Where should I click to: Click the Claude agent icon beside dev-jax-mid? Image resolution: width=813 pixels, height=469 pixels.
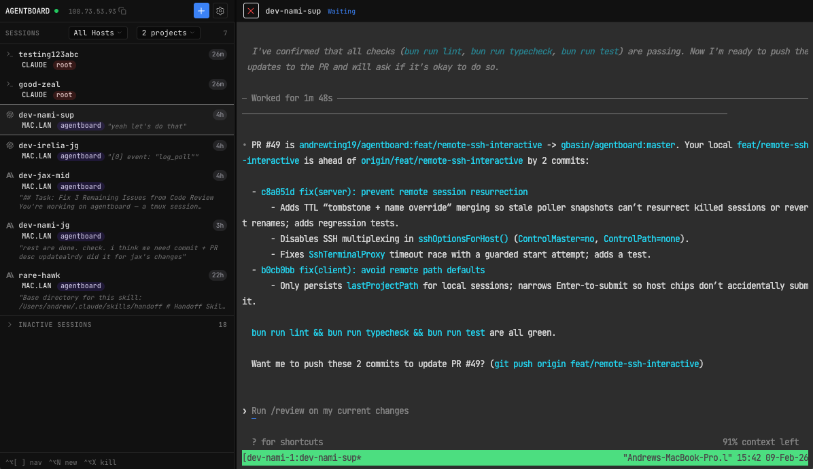(8, 175)
